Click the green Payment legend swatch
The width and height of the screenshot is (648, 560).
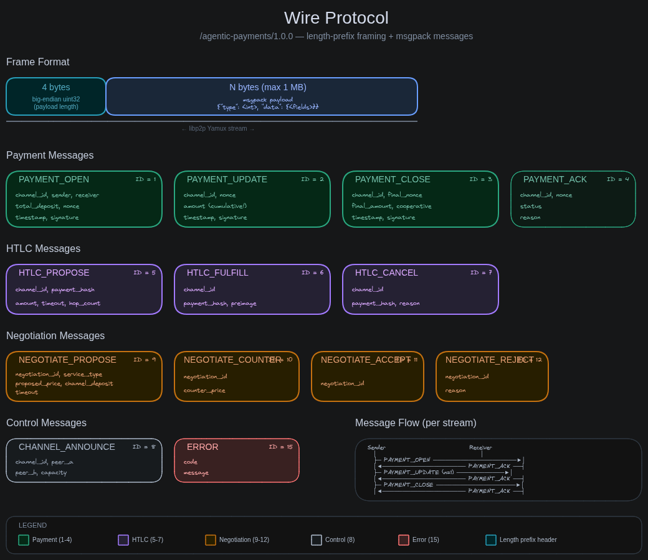coord(24,540)
